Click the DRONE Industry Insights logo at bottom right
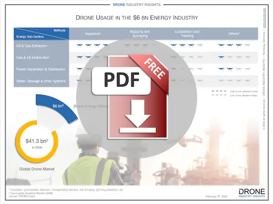 point(252,193)
